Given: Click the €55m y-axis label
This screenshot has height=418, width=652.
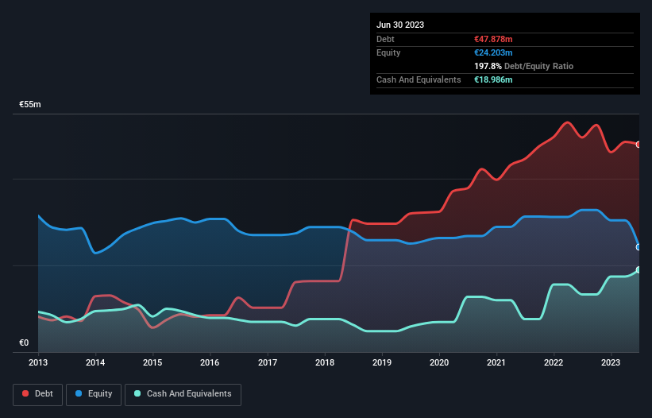Looking at the screenshot, I should [x=30, y=104].
